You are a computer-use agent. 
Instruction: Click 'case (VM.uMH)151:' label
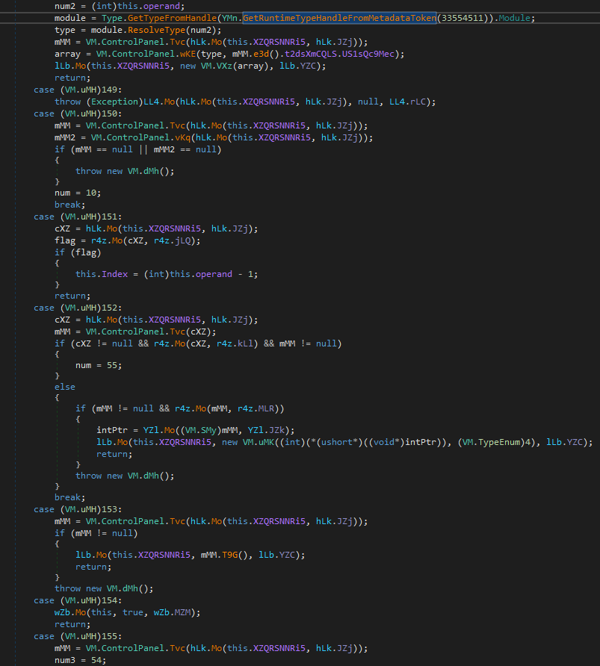click(78, 217)
